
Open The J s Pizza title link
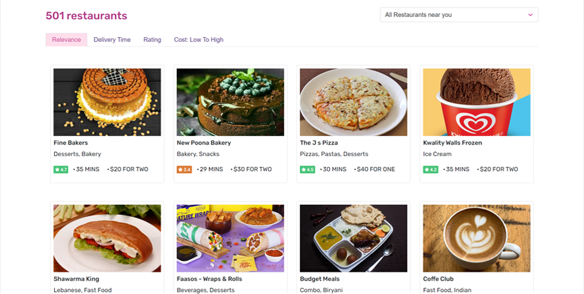point(319,143)
